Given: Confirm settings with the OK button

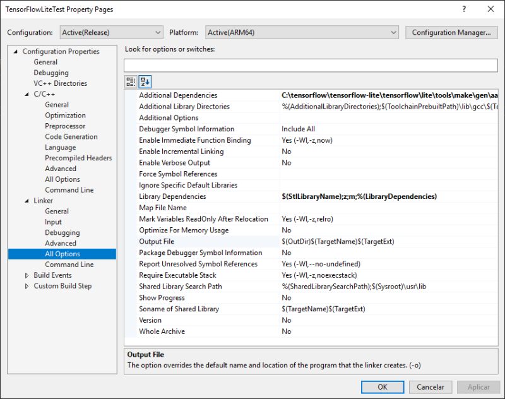Looking at the screenshot, I should 384,387.
